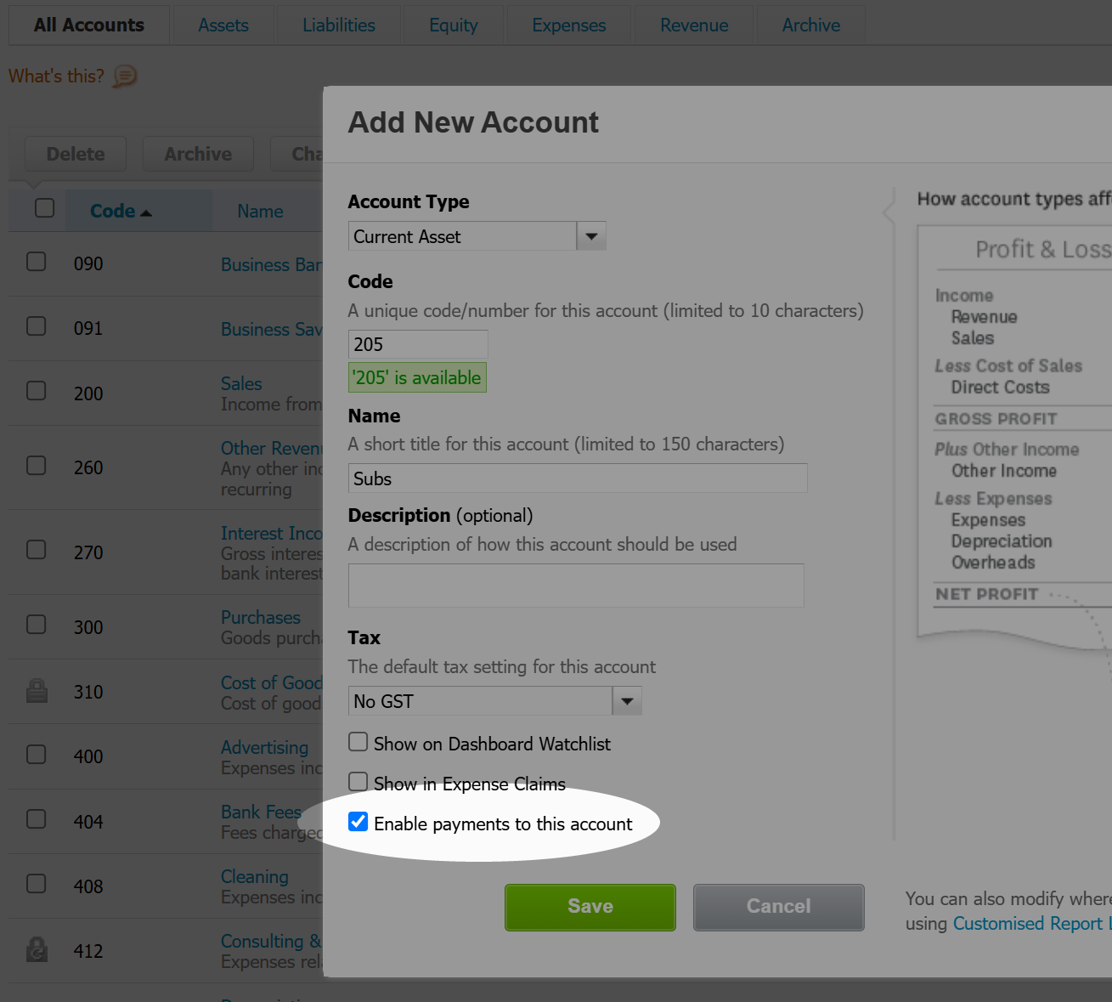Select the checkbox for account 260
1112x1002 pixels.
[36, 465]
